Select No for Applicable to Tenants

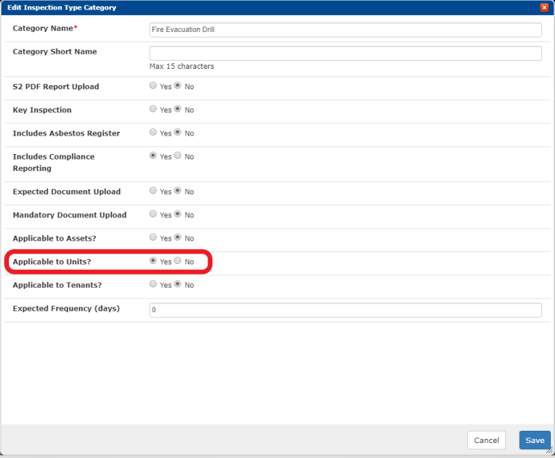pos(178,284)
